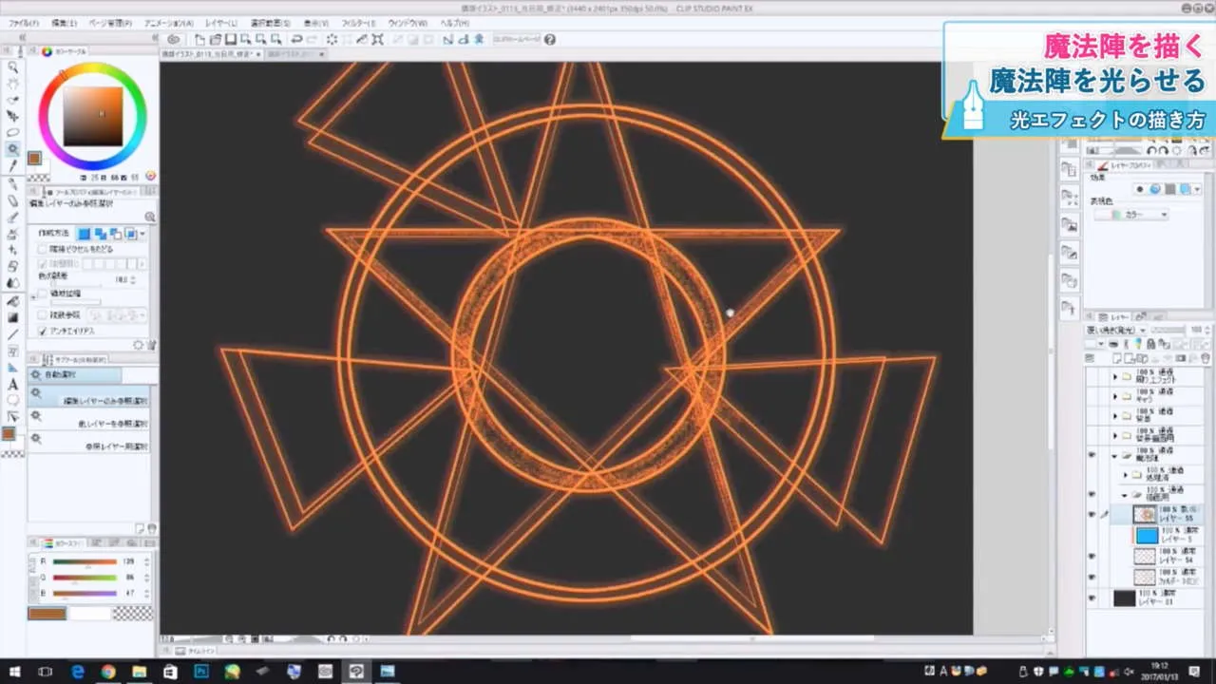Click the red R color slider
Screen dimensions: 1216x684
pyautogui.click(x=85, y=561)
